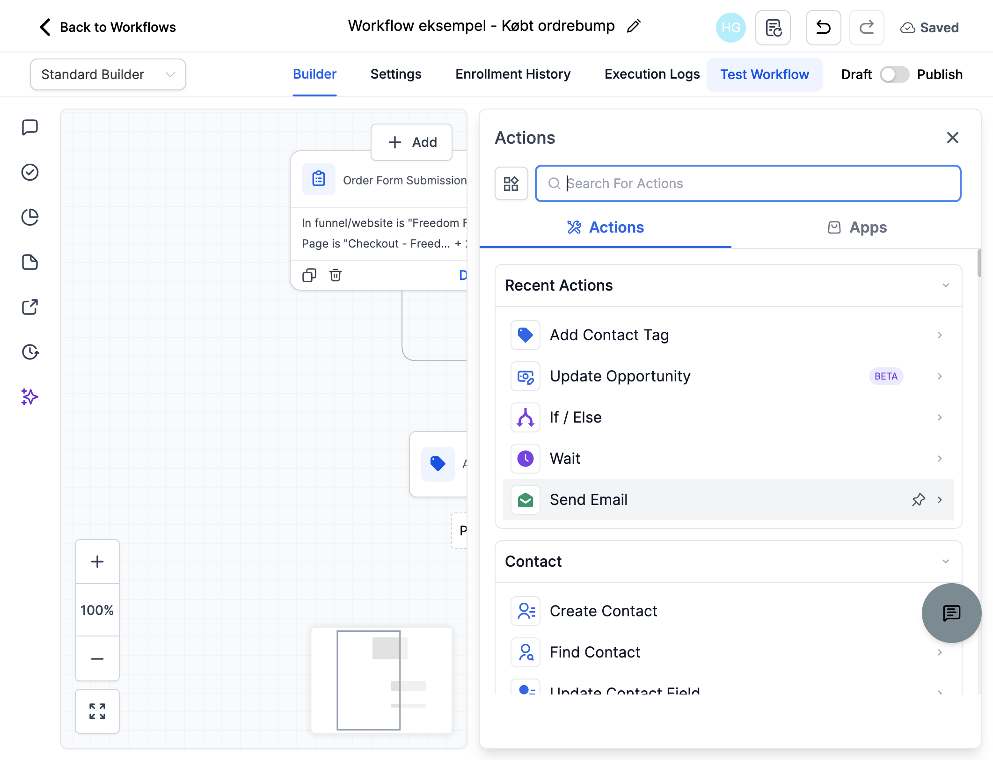Image resolution: width=993 pixels, height=760 pixels.
Task: Switch to the Apps tab
Action: 857,227
